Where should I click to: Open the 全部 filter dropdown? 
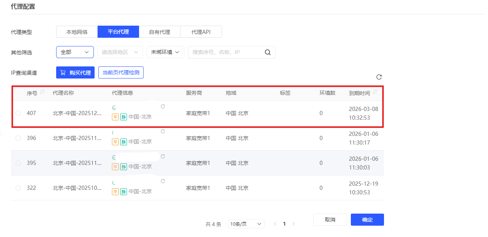tap(75, 52)
